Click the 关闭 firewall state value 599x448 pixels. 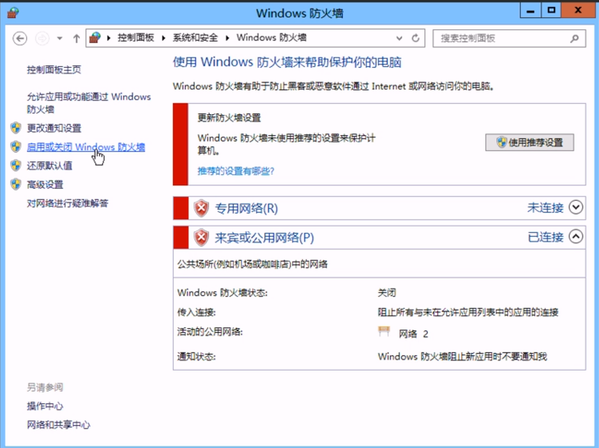pos(387,292)
